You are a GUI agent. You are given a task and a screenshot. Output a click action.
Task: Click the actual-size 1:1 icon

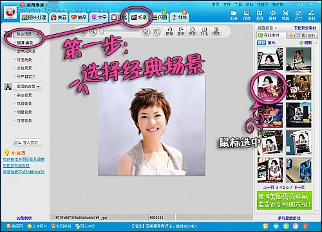click(x=156, y=31)
